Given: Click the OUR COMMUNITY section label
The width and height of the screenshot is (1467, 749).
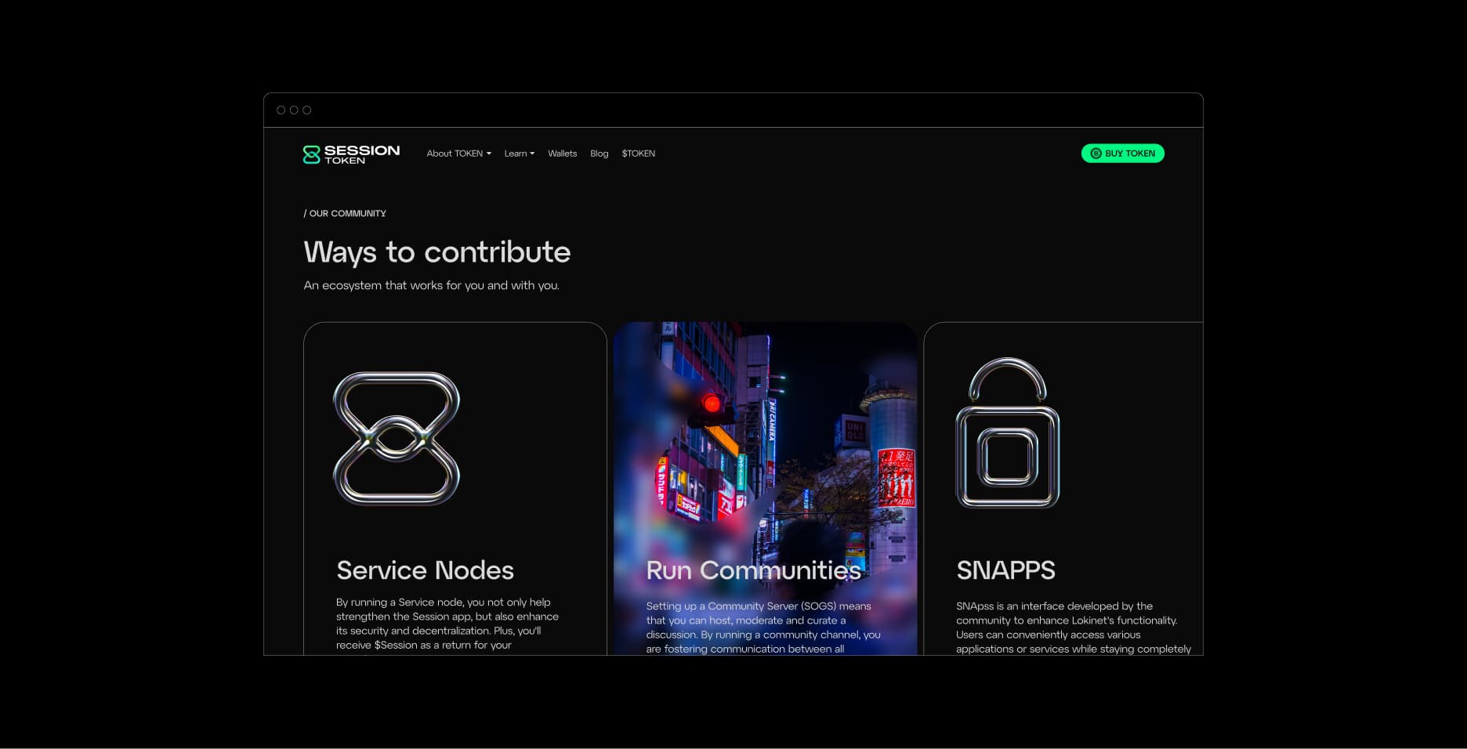Looking at the screenshot, I should click(x=345, y=213).
